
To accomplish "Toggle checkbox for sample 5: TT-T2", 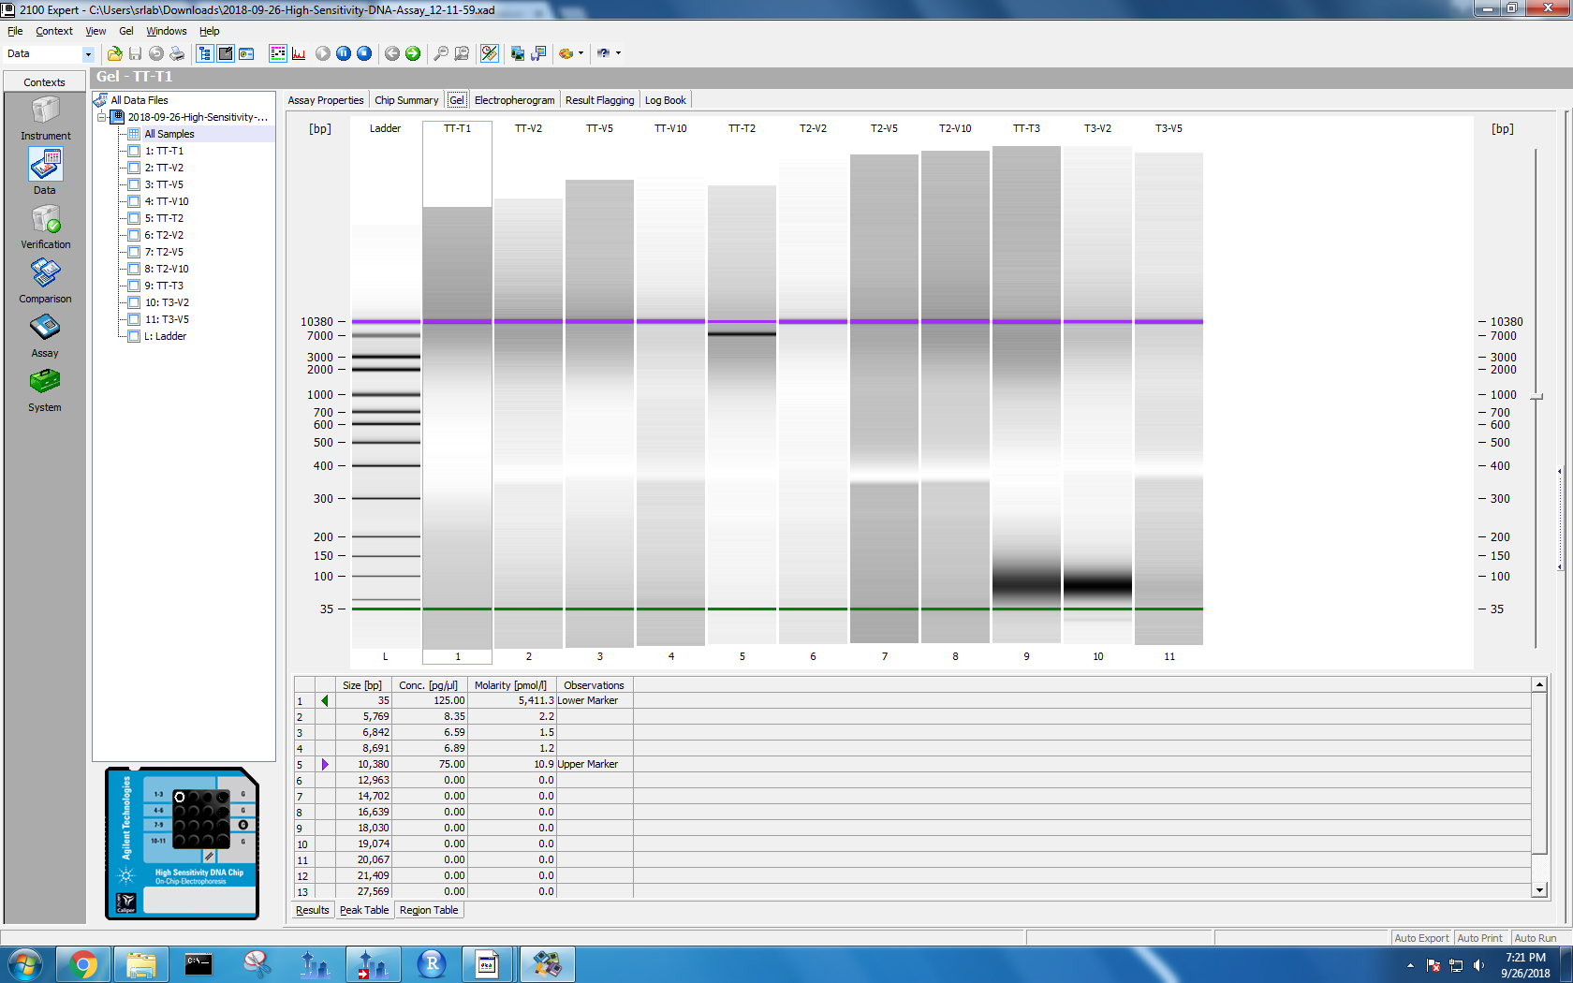I will tap(134, 218).
